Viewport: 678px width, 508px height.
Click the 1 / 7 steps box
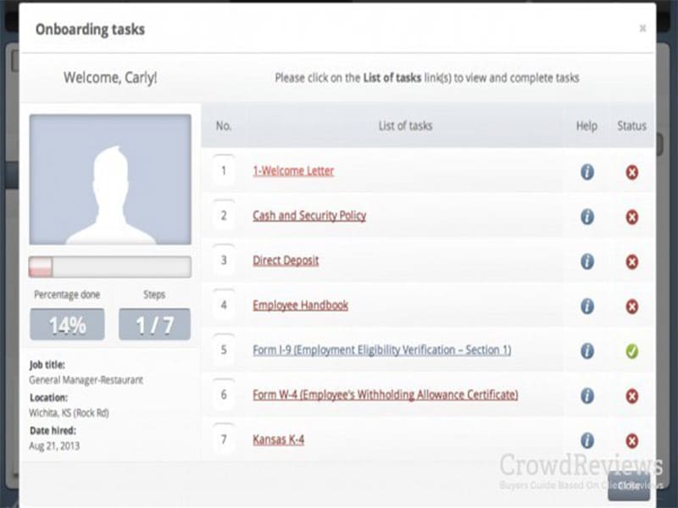pyautogui.click(x=154, y=324)
